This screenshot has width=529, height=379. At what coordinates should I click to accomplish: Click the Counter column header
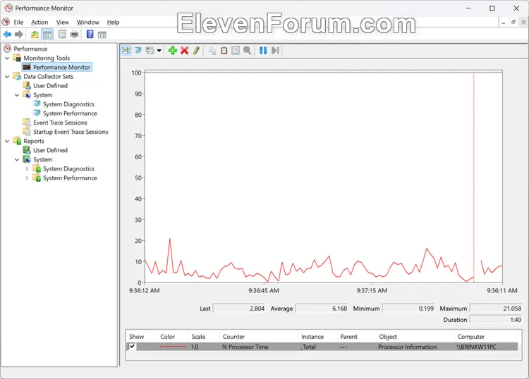pyautogui.click(x=233, y=337)
